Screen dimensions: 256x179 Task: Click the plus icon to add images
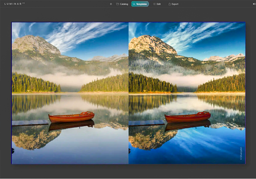(111, 4)
